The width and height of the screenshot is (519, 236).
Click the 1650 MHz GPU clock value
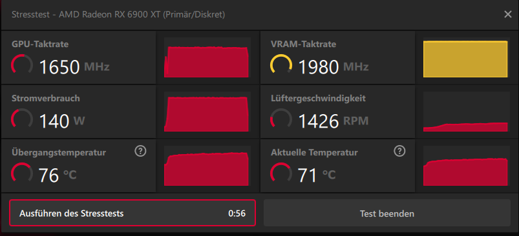[74, 67]
